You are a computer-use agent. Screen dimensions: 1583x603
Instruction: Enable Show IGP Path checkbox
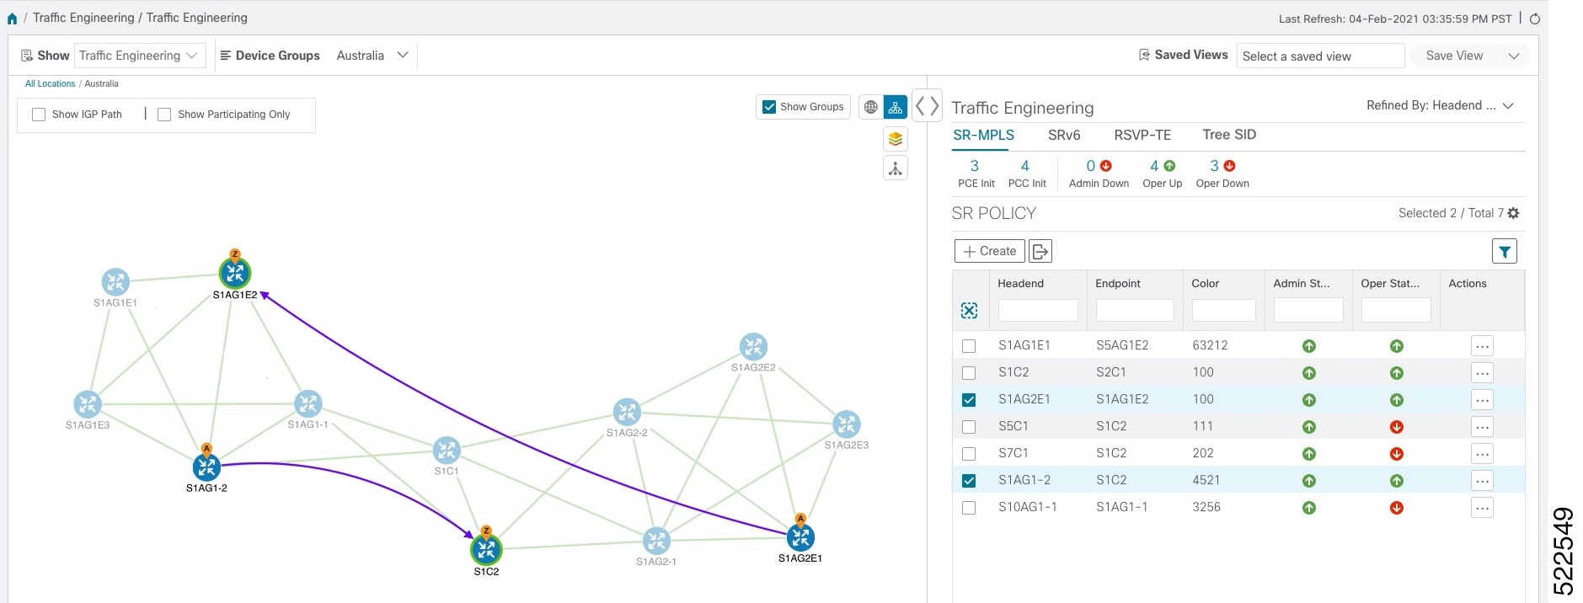pyautogui.click(x=39, y=115)
